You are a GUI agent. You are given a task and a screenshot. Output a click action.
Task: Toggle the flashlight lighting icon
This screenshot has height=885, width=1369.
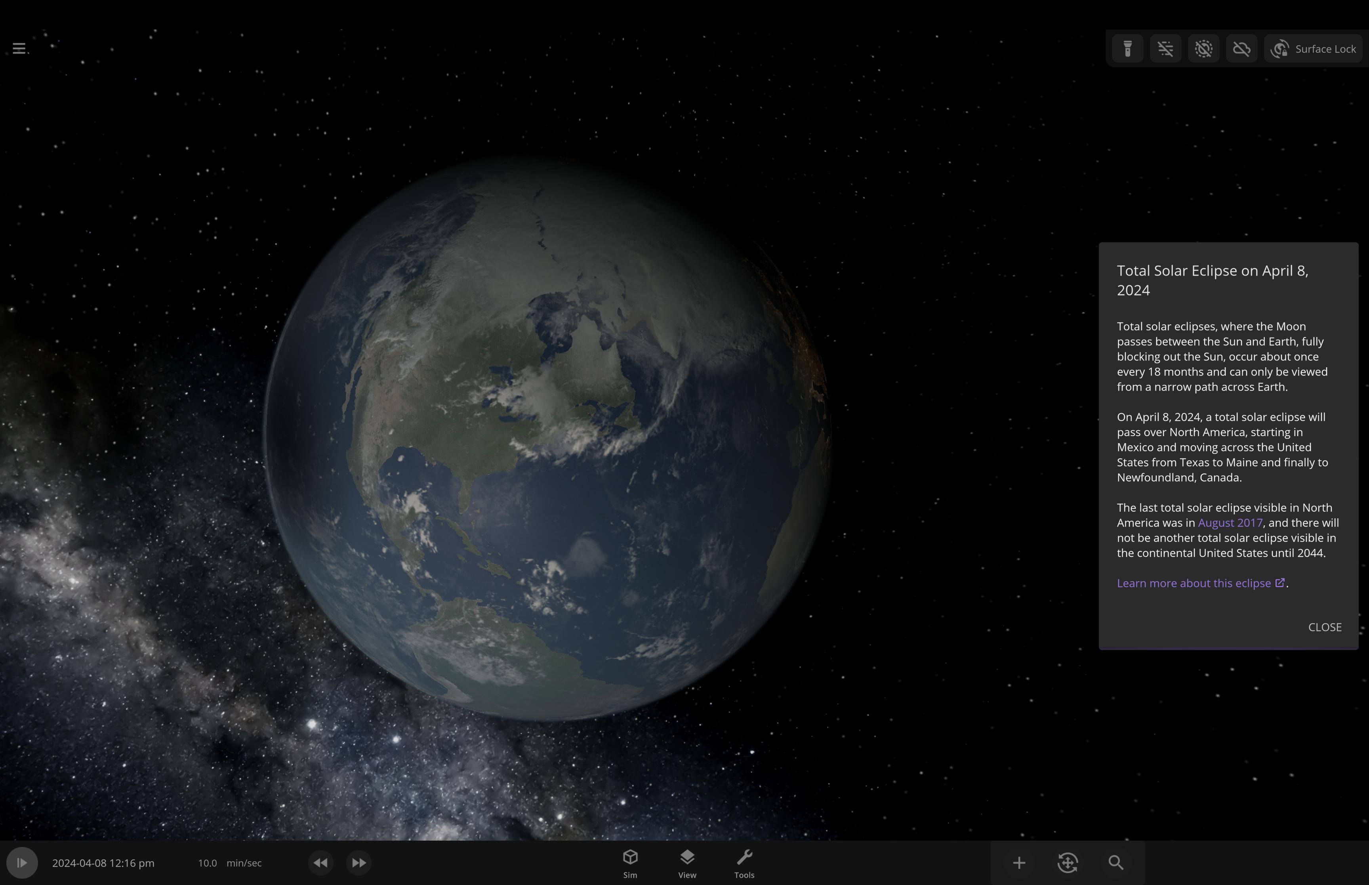(x=1127, y=49)
